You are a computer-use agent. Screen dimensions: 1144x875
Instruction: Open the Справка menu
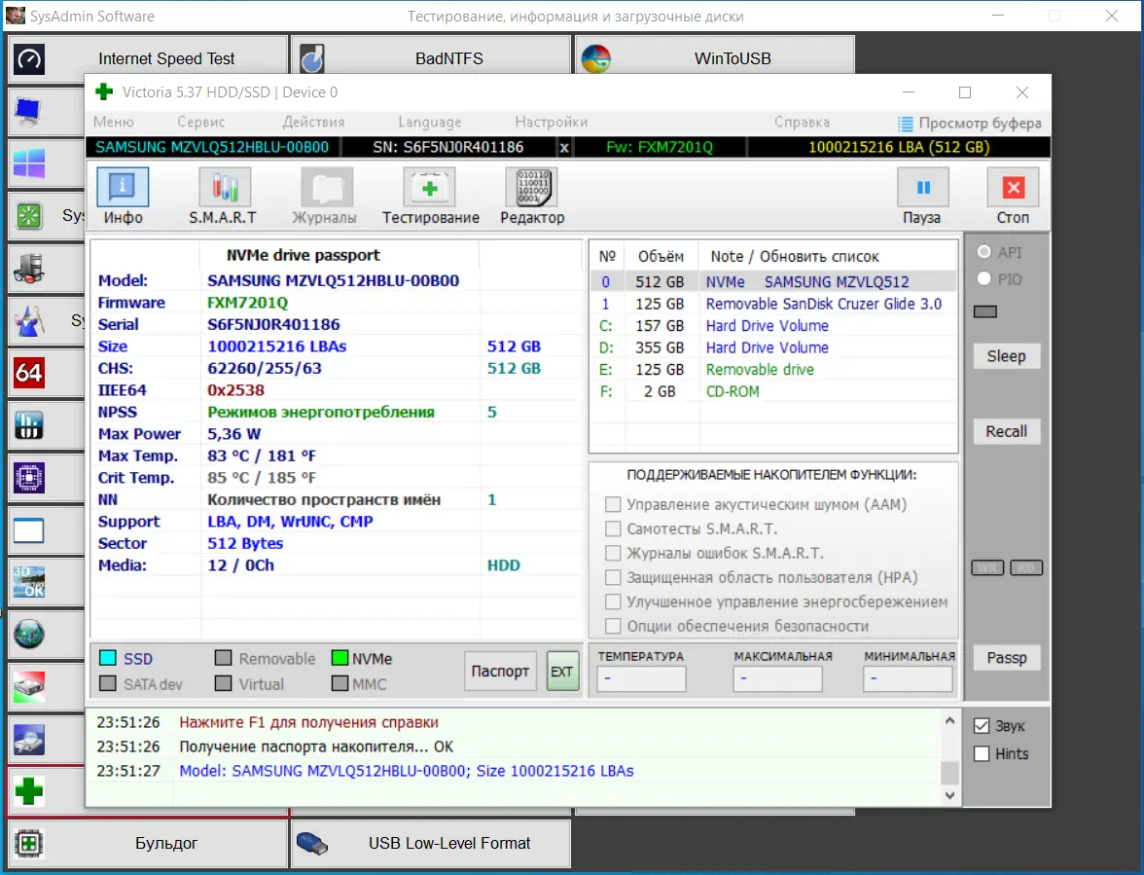tap(802, 122)
